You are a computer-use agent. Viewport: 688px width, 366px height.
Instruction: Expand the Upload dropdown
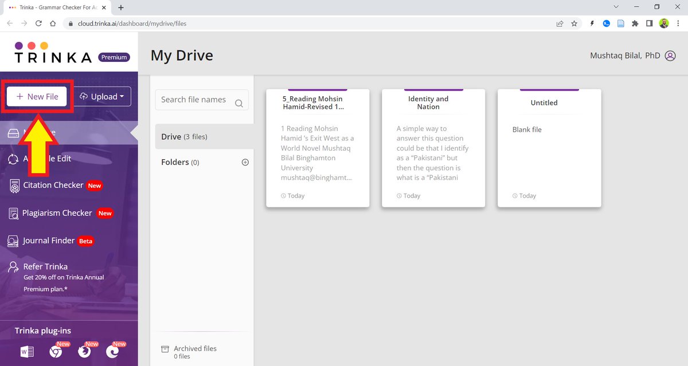click(103, 97)
